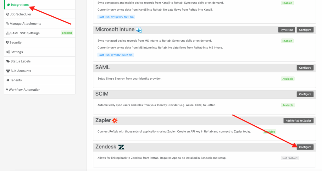Click the Microsoft Intune Enabled badge
Screen dimensions: 322x171
pos(287,41)
